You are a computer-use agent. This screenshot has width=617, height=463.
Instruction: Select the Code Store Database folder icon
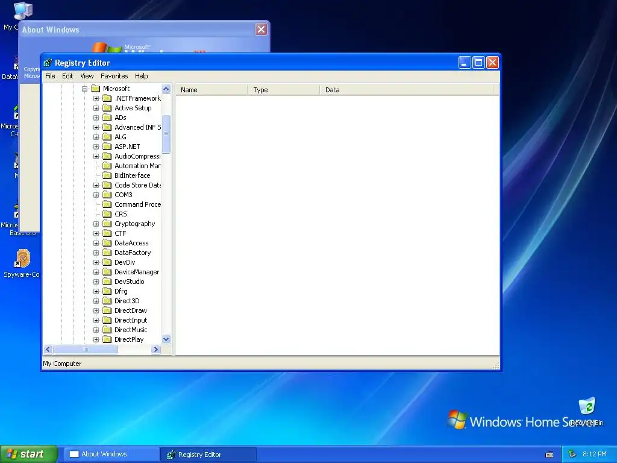pyautogui.click(x=107, y=185)
